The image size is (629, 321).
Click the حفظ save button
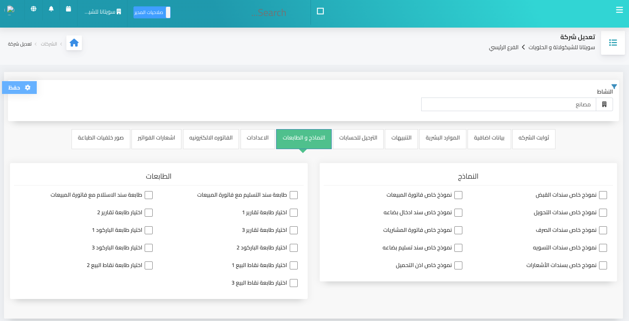pyautogui.click(x=19, y=88)
